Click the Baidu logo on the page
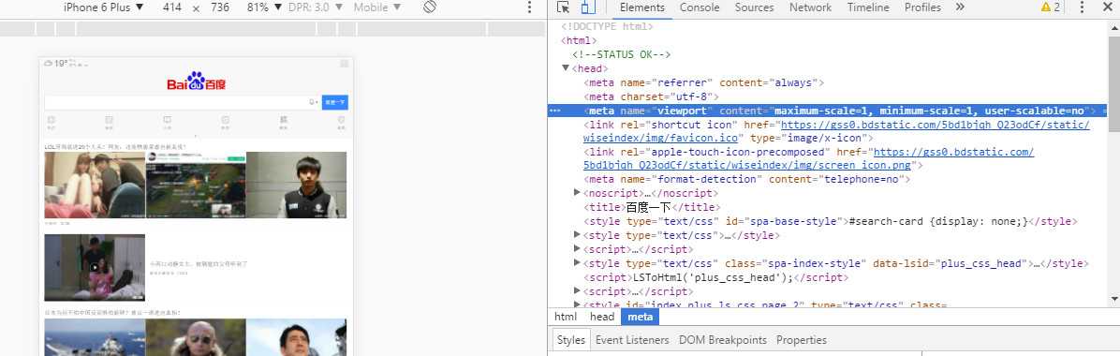Viewport: 1120px width, 356px height. (197, 82)
